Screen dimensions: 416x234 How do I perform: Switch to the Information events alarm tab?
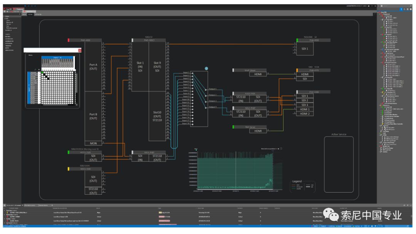[30, 206]
